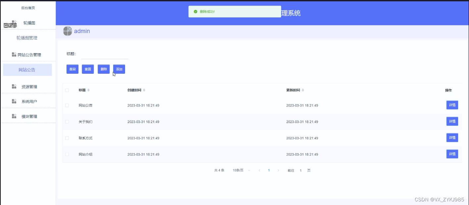Open 详情 for 网站公告 row
The width and height of the screenshot is (469, 205).
point(452,105)
